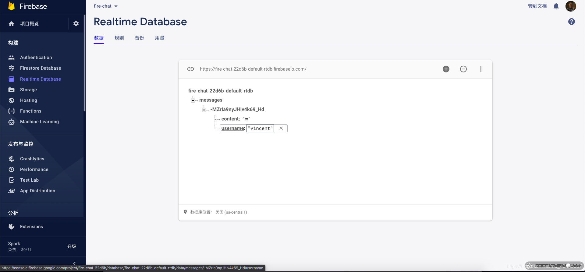Click the Firebase logo icon

click(12, 6)
